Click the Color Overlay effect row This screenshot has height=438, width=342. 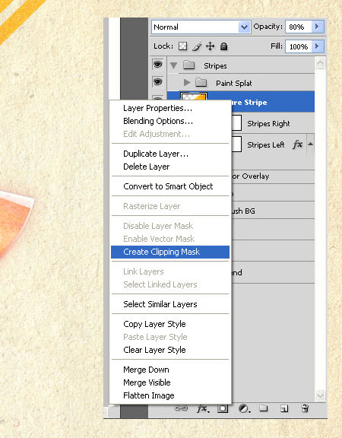coord(273,176)
